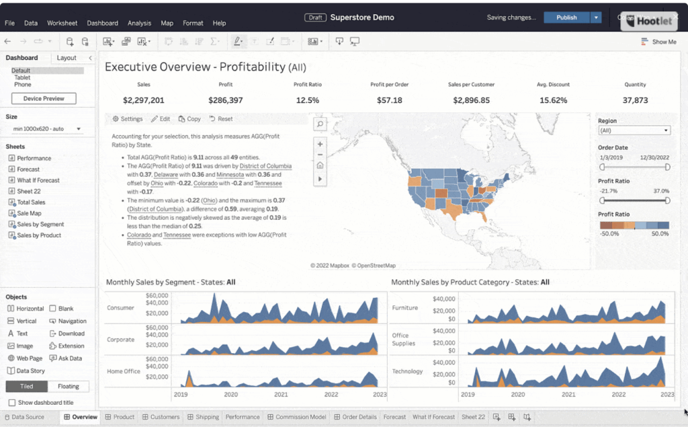
Task: Click the presentation mode toolbar icon
Action: 354,42
